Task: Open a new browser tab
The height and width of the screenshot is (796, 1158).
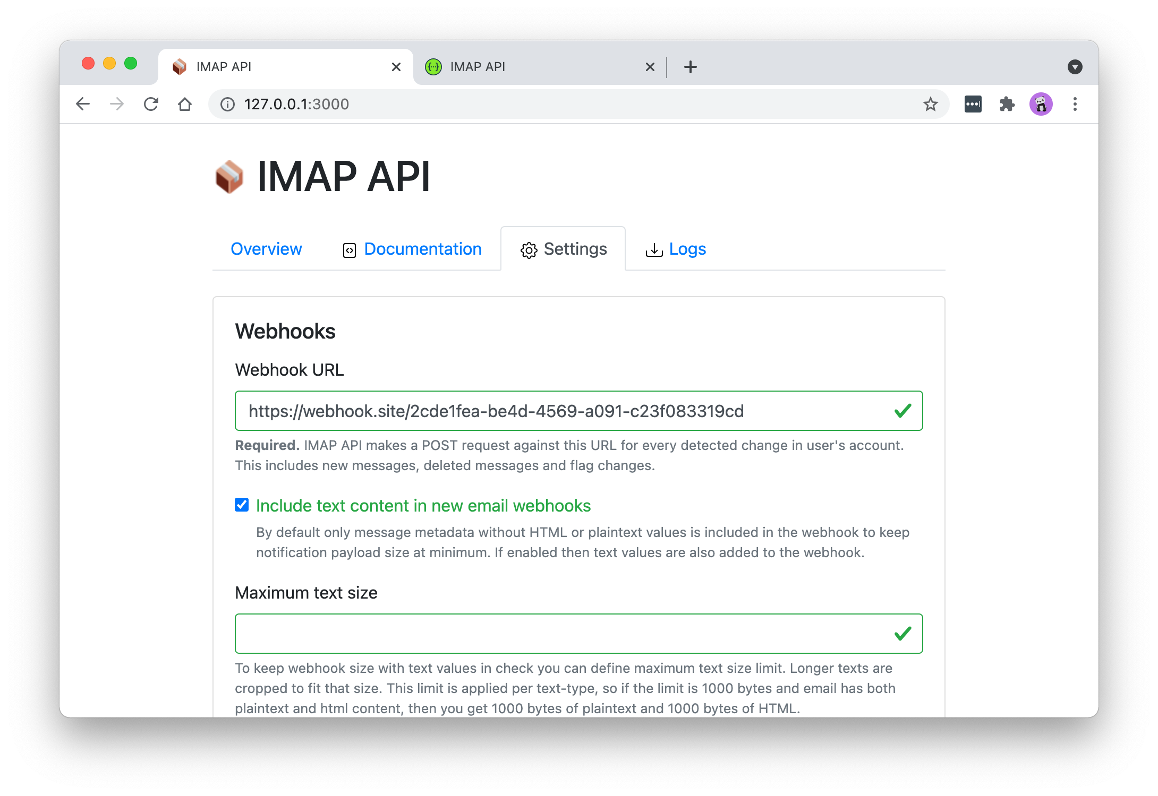Action: 689,66
